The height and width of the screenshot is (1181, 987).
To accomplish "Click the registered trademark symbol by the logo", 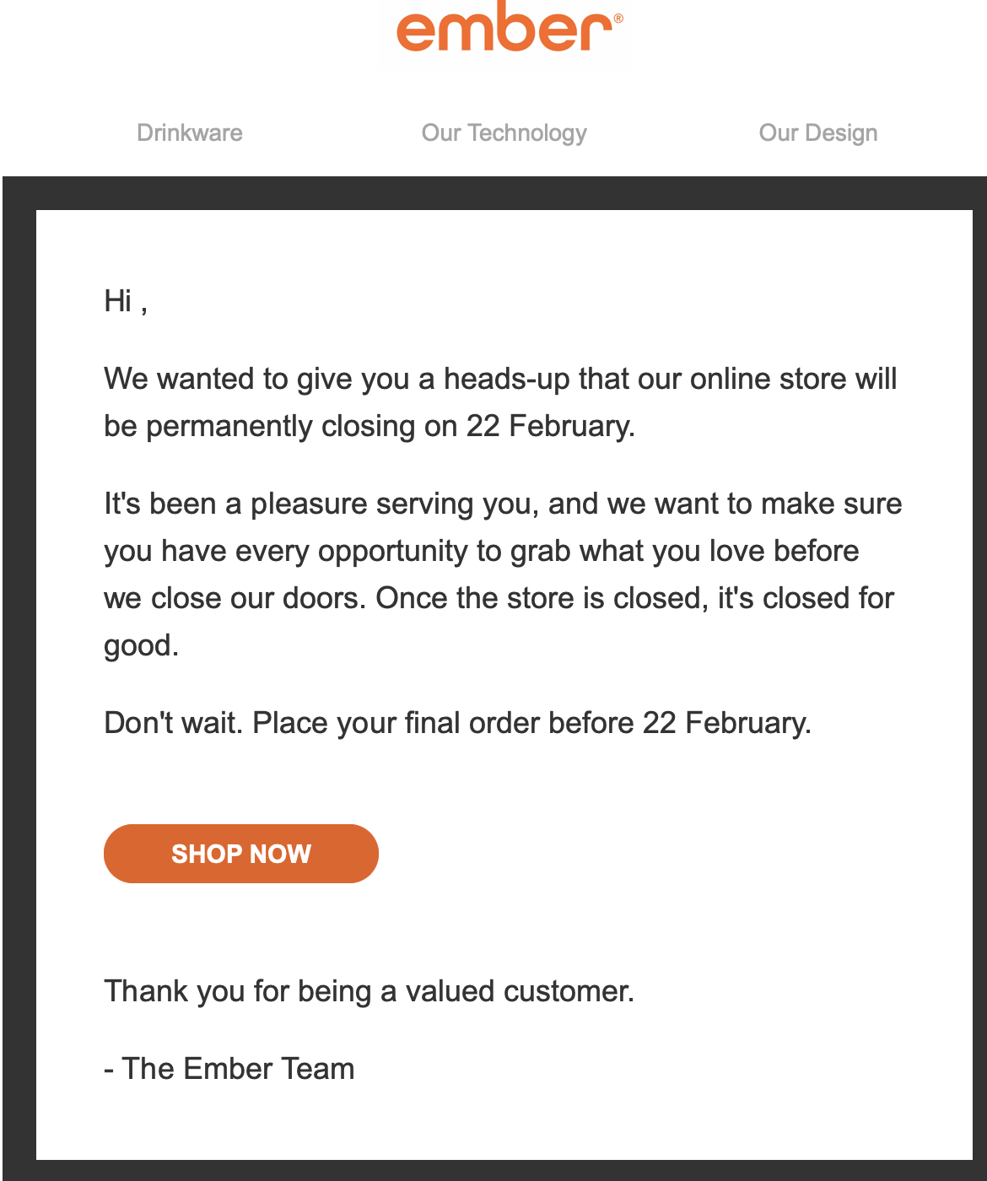I will (x=618, y=19).
